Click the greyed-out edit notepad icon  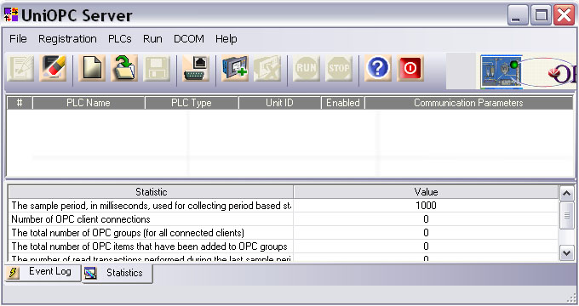[20, 68]
